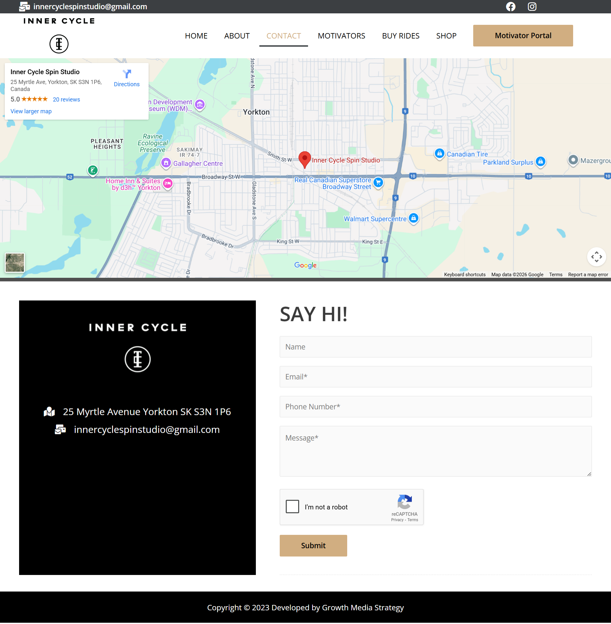
Task: Check the I'm not a robot box
Action: click(x=292, y=507)
